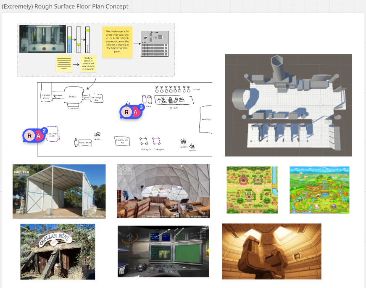The image size is (366, 288).
Task: Select the Smelter box in floor plan
Action: pyautogui.click(x=73, y=97)
